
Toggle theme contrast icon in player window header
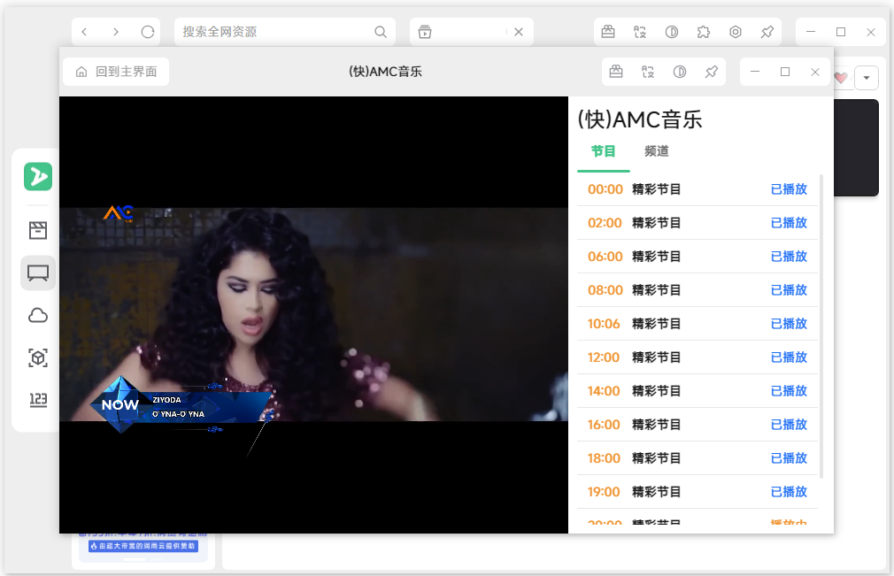[680, 72]
